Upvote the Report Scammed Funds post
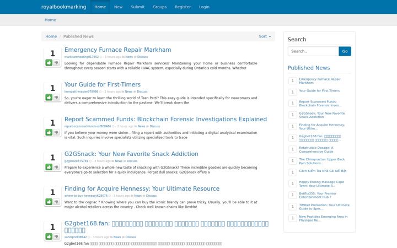This screenshot has width=397, height=248. pos(49,132)
